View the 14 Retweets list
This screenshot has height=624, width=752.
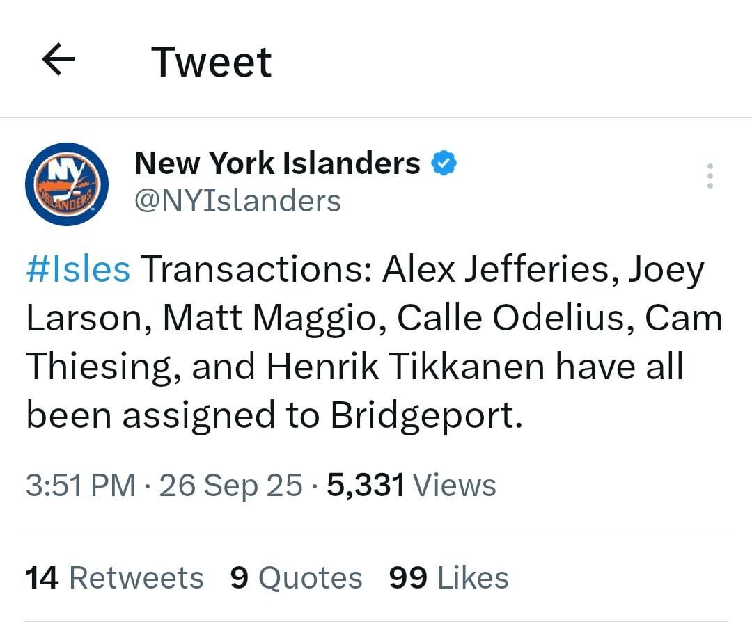pyautogui.click(x=113, y=577)
